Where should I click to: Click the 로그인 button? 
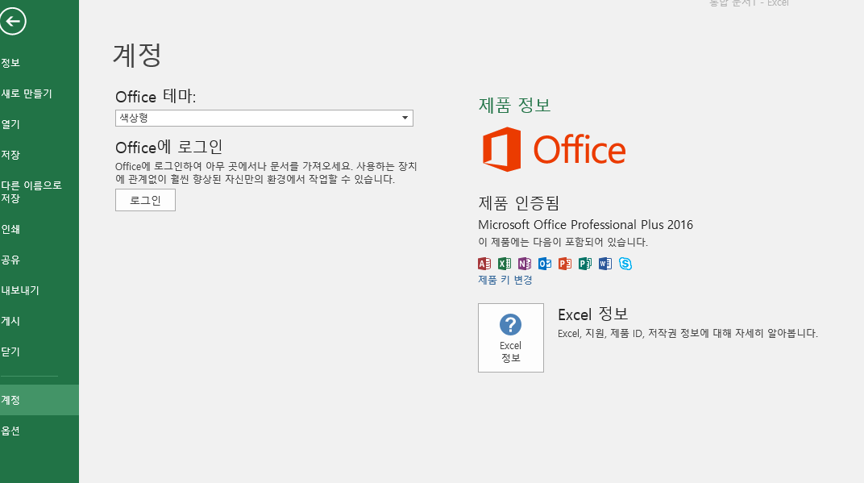point(145,200)
